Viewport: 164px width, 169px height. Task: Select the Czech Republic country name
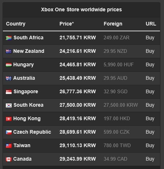point(32,132)
